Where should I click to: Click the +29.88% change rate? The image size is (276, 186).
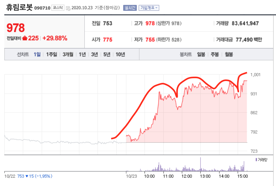click(55, 38)
